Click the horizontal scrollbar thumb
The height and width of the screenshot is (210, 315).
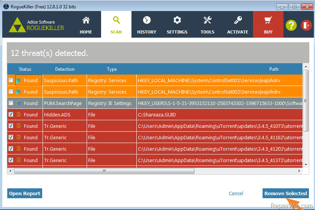pos(104,171)
